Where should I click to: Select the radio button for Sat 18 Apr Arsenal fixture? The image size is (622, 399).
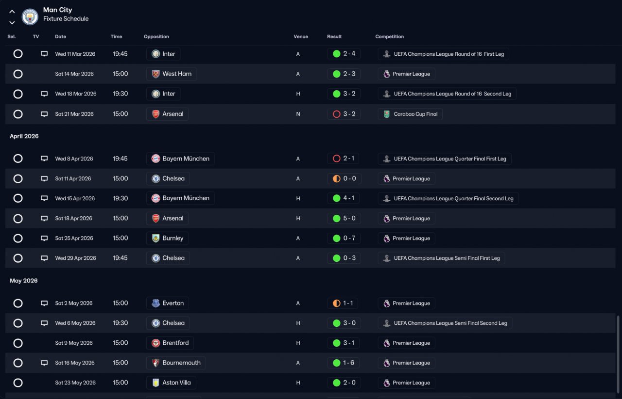coord(18,218)
